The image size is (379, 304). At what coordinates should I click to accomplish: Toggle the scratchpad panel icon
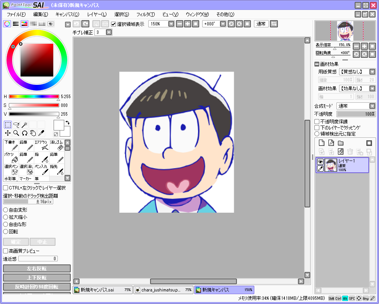click(x=51, y=24)
